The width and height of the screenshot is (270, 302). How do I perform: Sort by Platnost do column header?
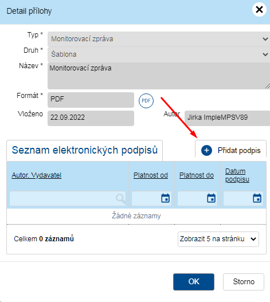197,175
